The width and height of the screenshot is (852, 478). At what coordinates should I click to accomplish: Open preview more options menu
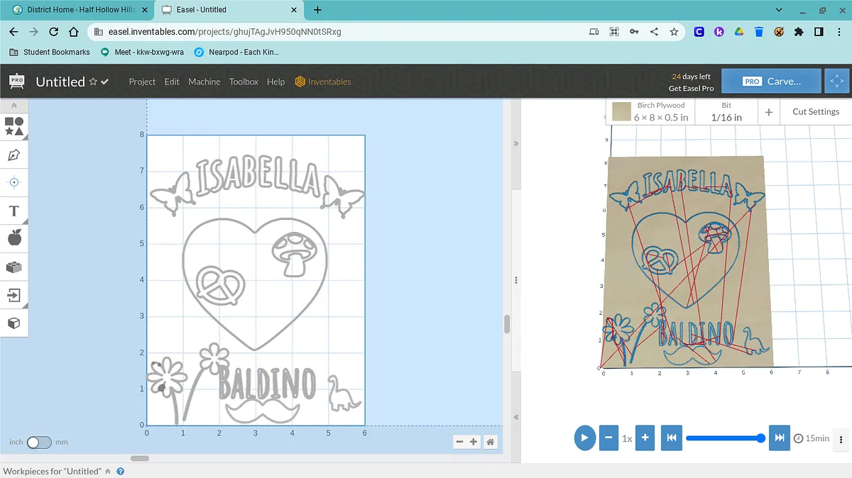click(842, 438)
